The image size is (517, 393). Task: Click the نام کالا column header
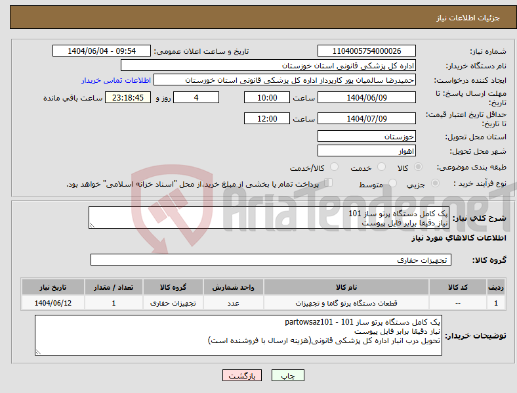coord(346,287)
